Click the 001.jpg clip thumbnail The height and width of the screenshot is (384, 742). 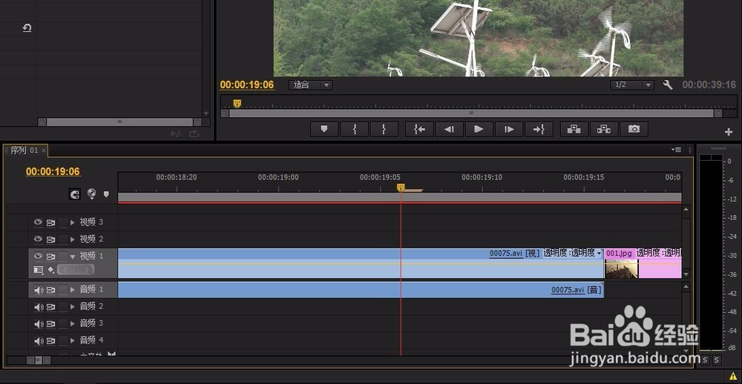622,268
